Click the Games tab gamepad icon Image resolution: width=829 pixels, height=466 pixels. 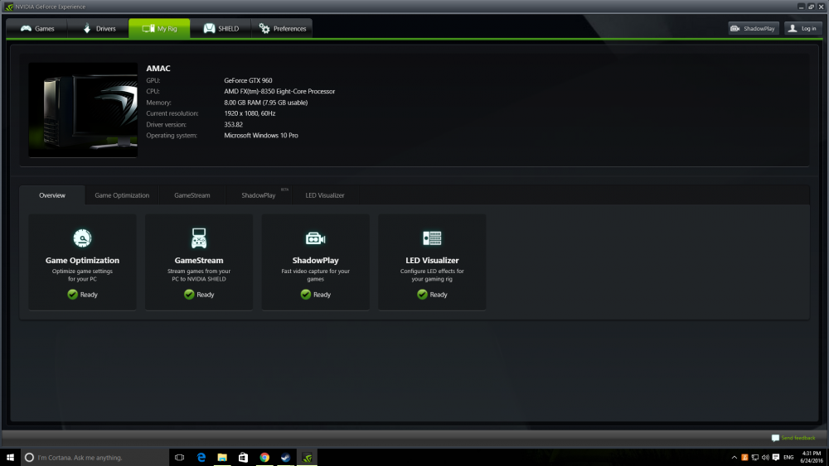26,28
